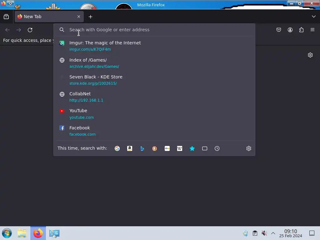Click show desktop button in taskbar

[312, 233]
